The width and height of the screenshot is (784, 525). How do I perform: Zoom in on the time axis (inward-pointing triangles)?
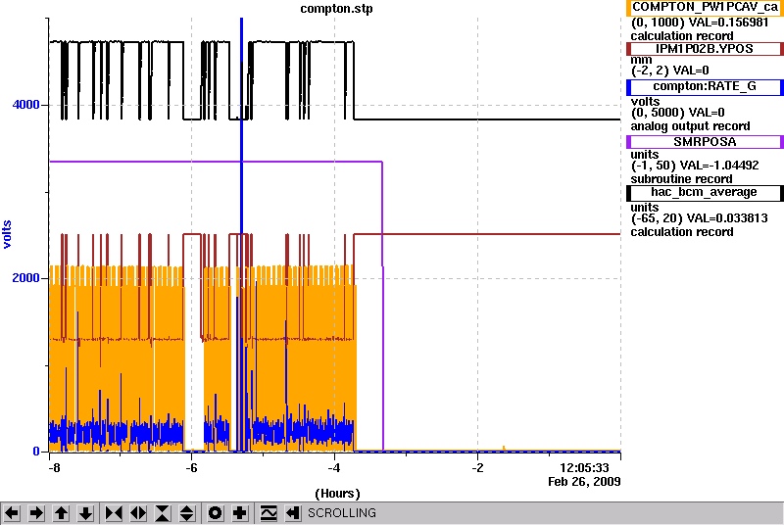pyautogui.click(x=114, y=513)
